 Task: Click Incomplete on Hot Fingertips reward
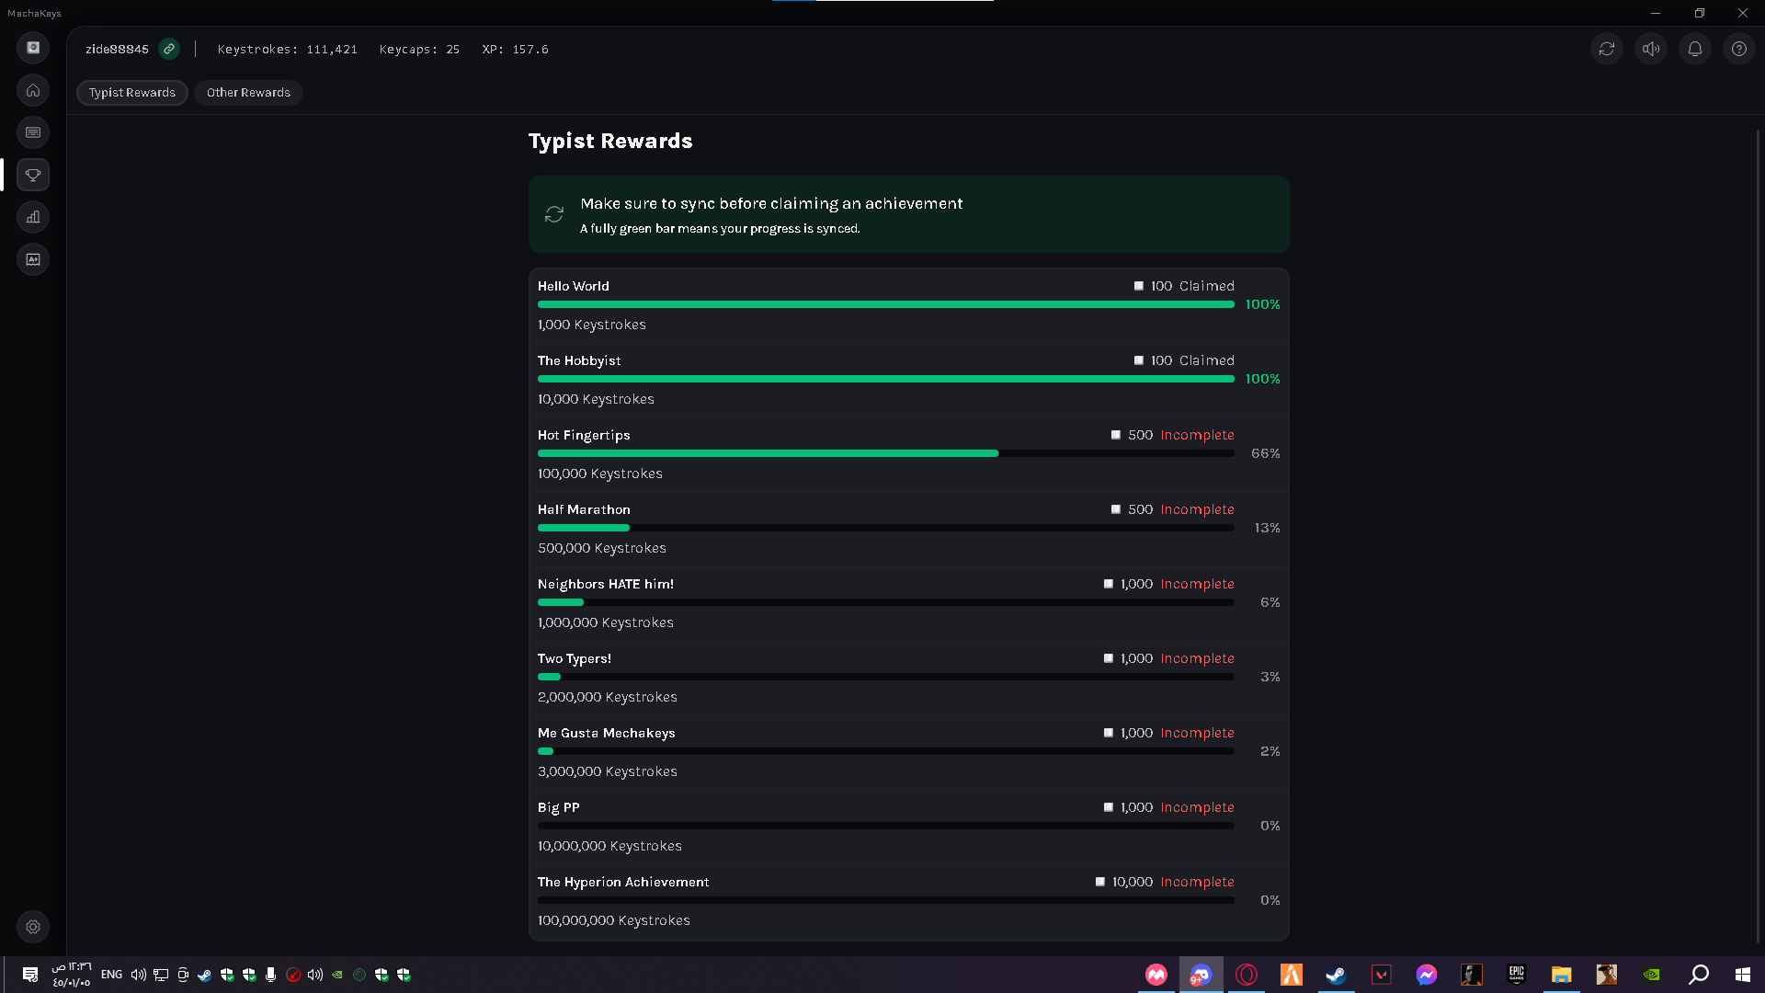1197,435
